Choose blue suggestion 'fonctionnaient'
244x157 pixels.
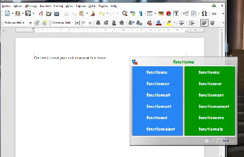coord(161,129)
